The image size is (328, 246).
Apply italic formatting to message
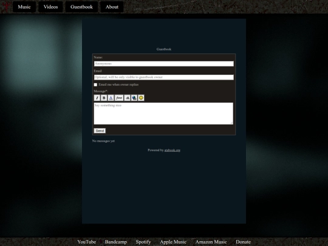tap(97, 98)
